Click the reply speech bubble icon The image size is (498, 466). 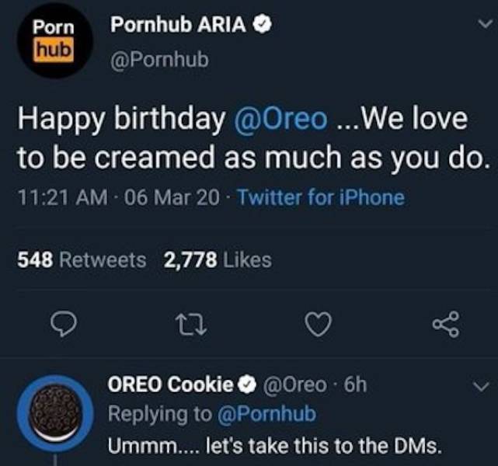coord(61,324)
